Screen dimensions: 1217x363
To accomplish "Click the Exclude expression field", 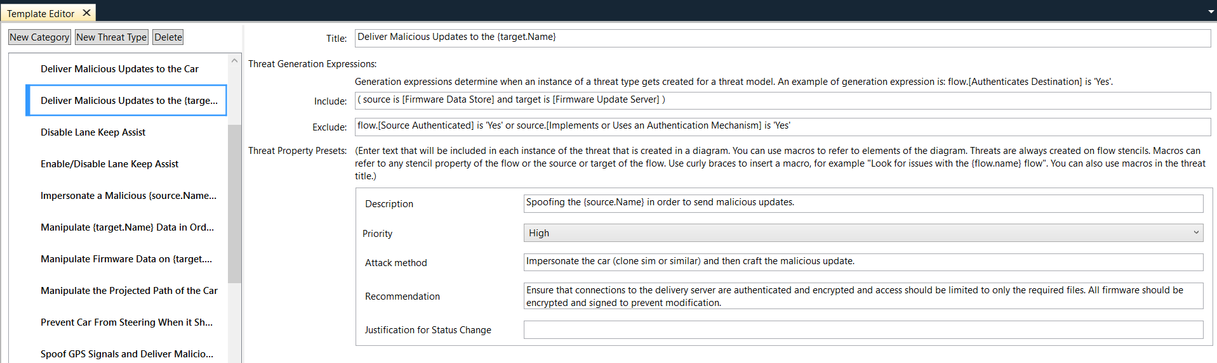I will coord(782,126).
